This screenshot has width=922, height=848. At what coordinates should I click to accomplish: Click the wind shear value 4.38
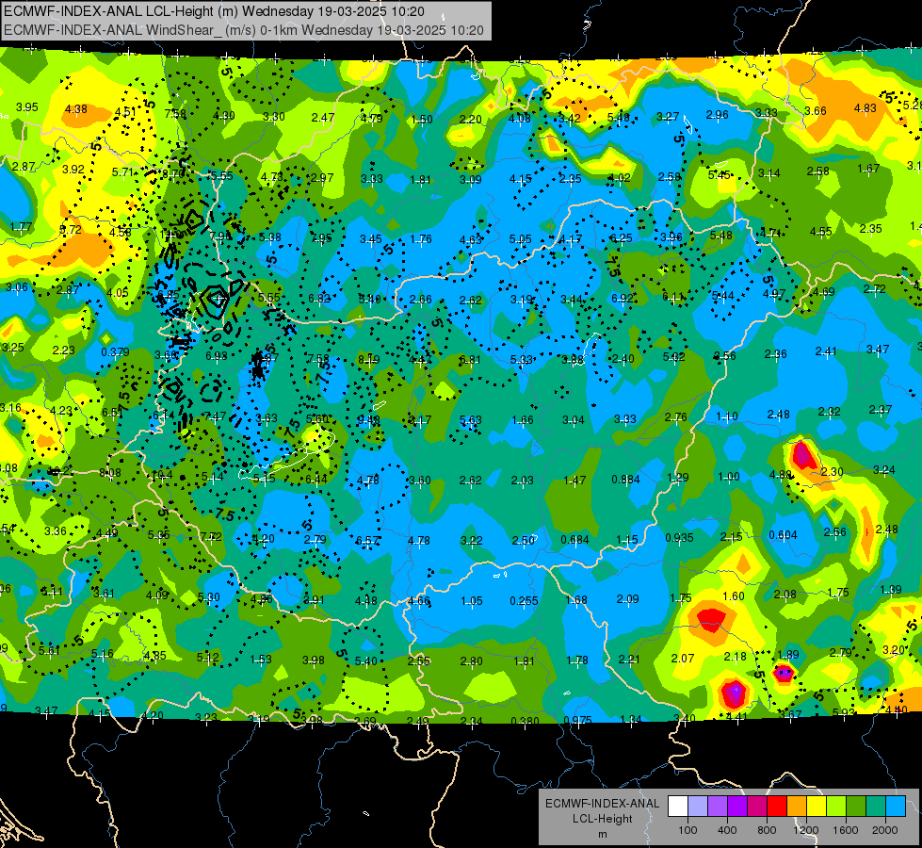(76, 109)
